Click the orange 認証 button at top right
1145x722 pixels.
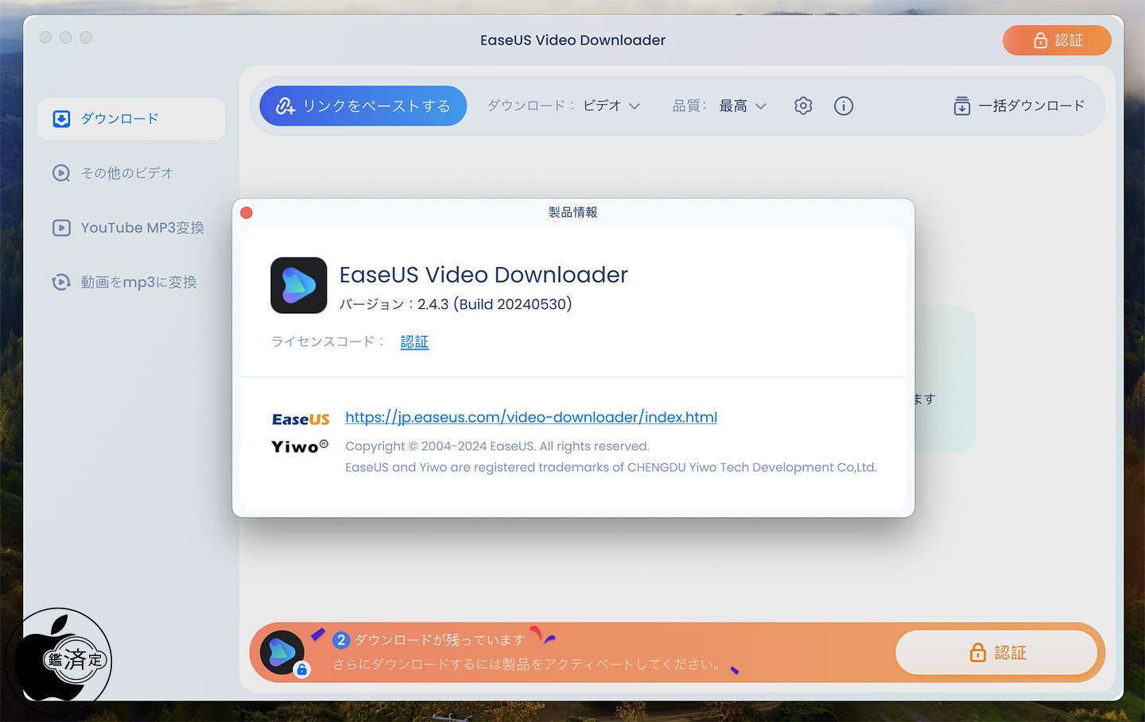pyautogui.click(x=1057, y=41)
